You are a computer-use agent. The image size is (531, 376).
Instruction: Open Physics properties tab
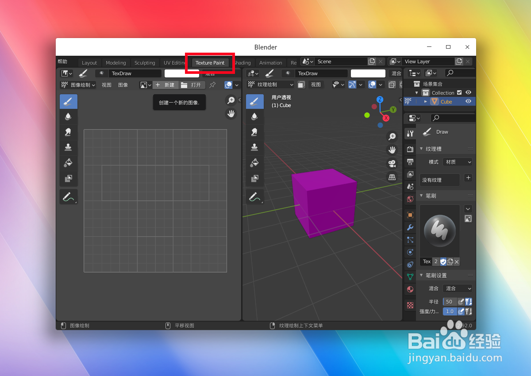(410, 252)
